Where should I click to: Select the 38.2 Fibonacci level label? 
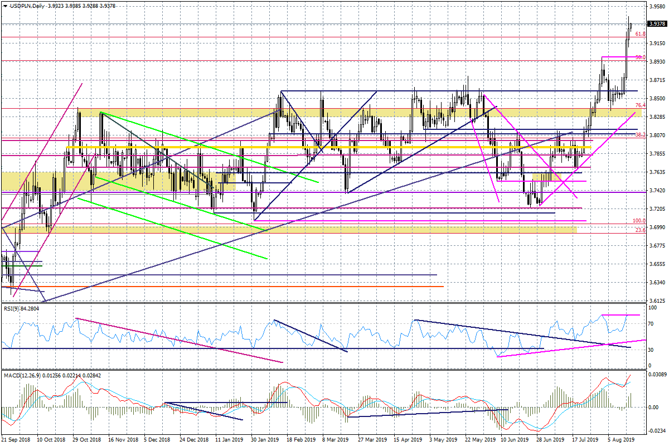click(640, 135)
